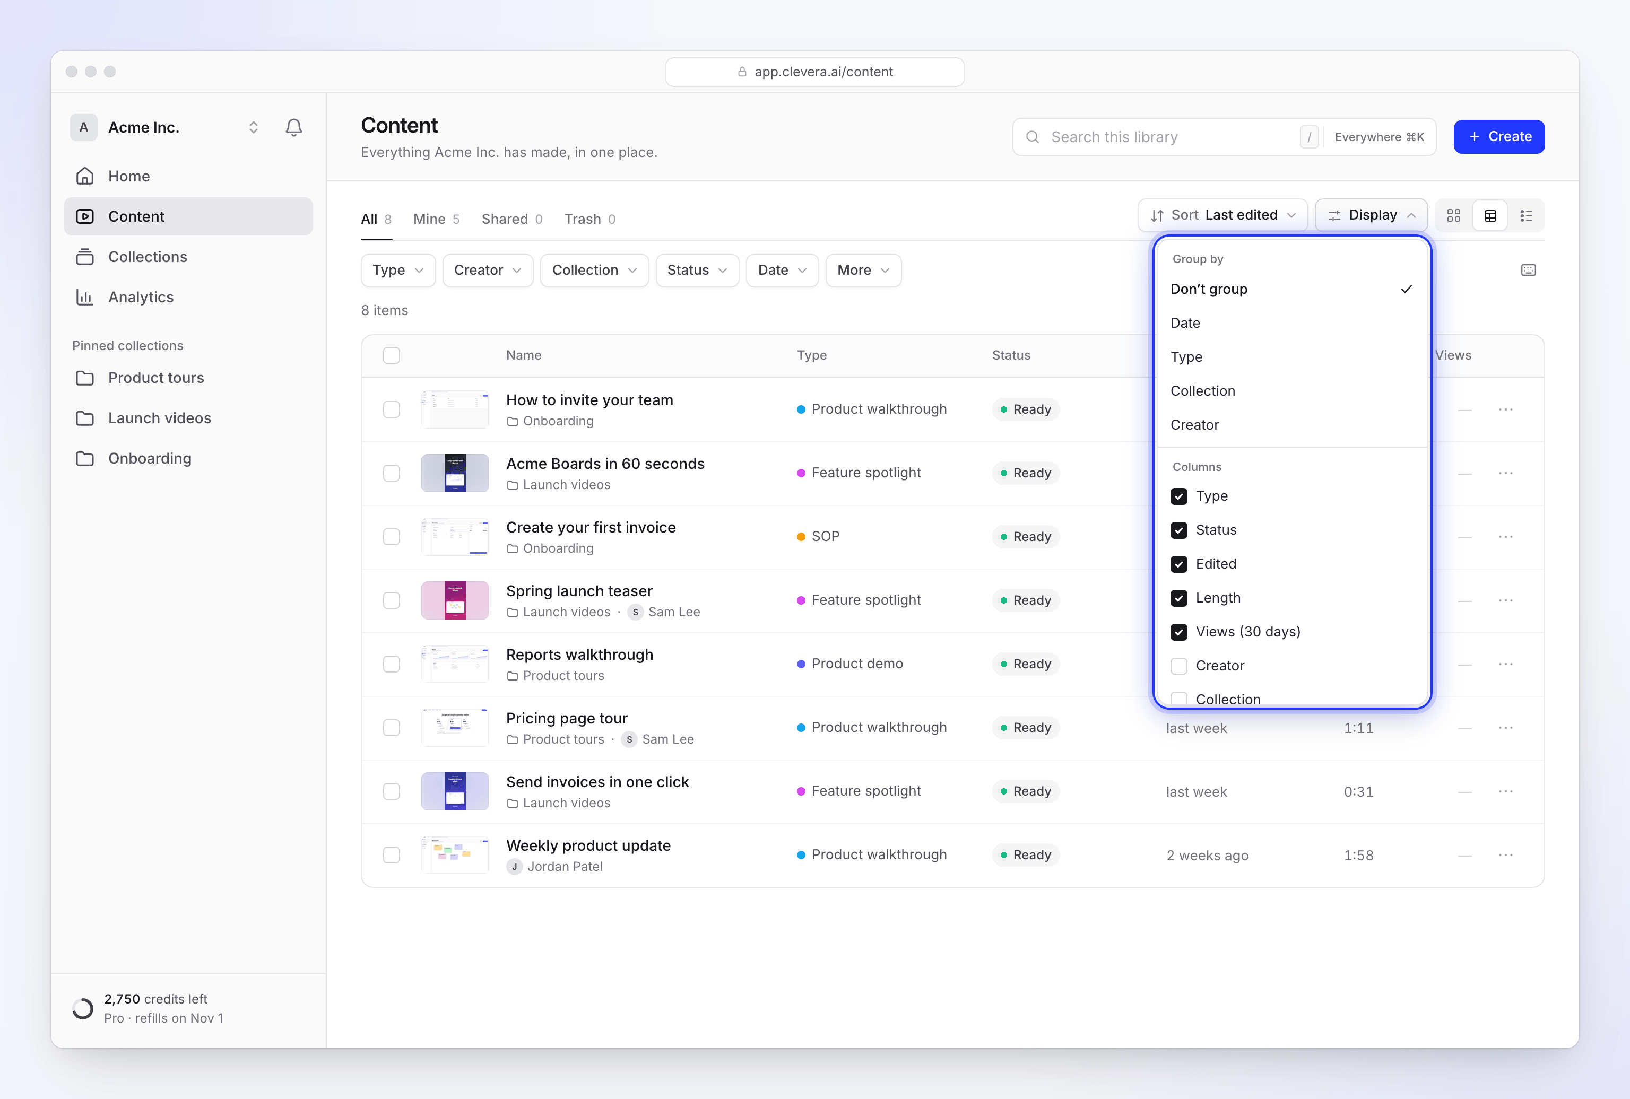The height and width of the screenshot is (1099, 1630).
Task: Open the Launch videos pinned folder
Action: (188, 418)
